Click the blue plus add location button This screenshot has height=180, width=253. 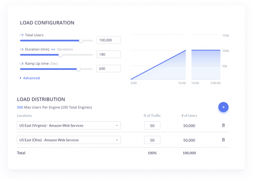tap(224, 107)
